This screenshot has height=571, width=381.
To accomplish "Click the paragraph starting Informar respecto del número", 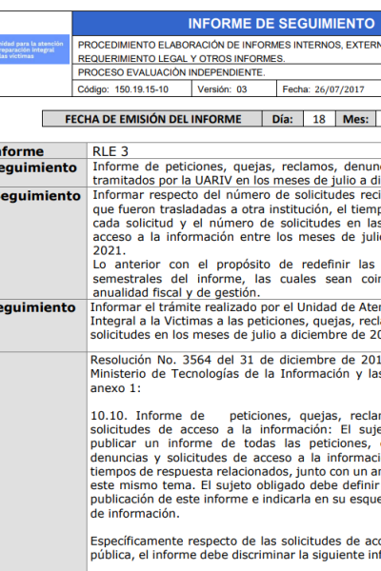I will pyautogui.click(x=236, y=223).
